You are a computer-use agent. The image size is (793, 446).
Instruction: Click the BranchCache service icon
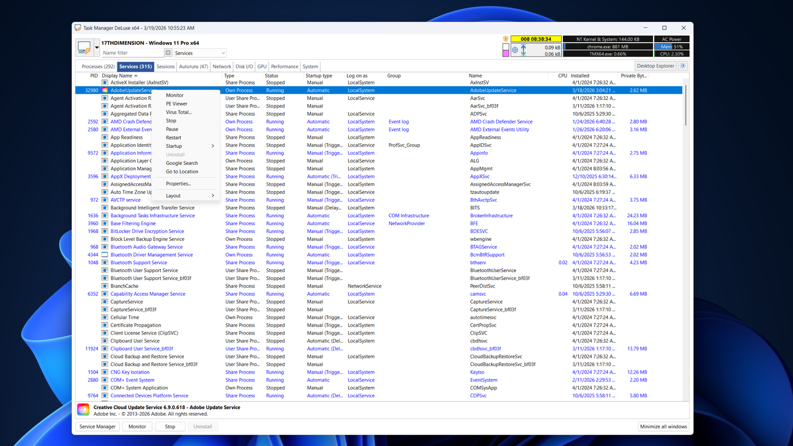click(105, 286)
